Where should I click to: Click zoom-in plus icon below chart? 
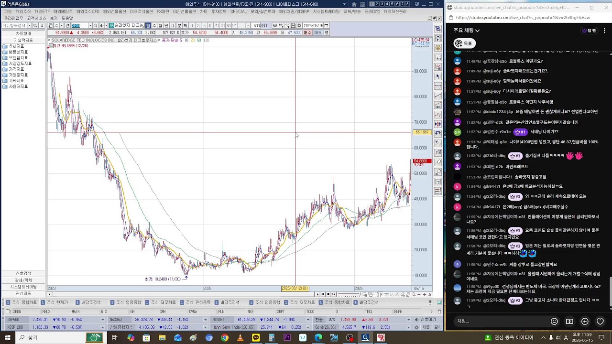click(x=425, y=294)
